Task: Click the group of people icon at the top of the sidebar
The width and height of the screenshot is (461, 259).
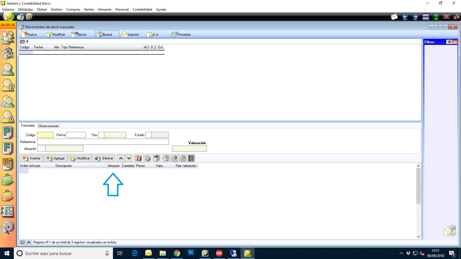Action: point(8,37)
